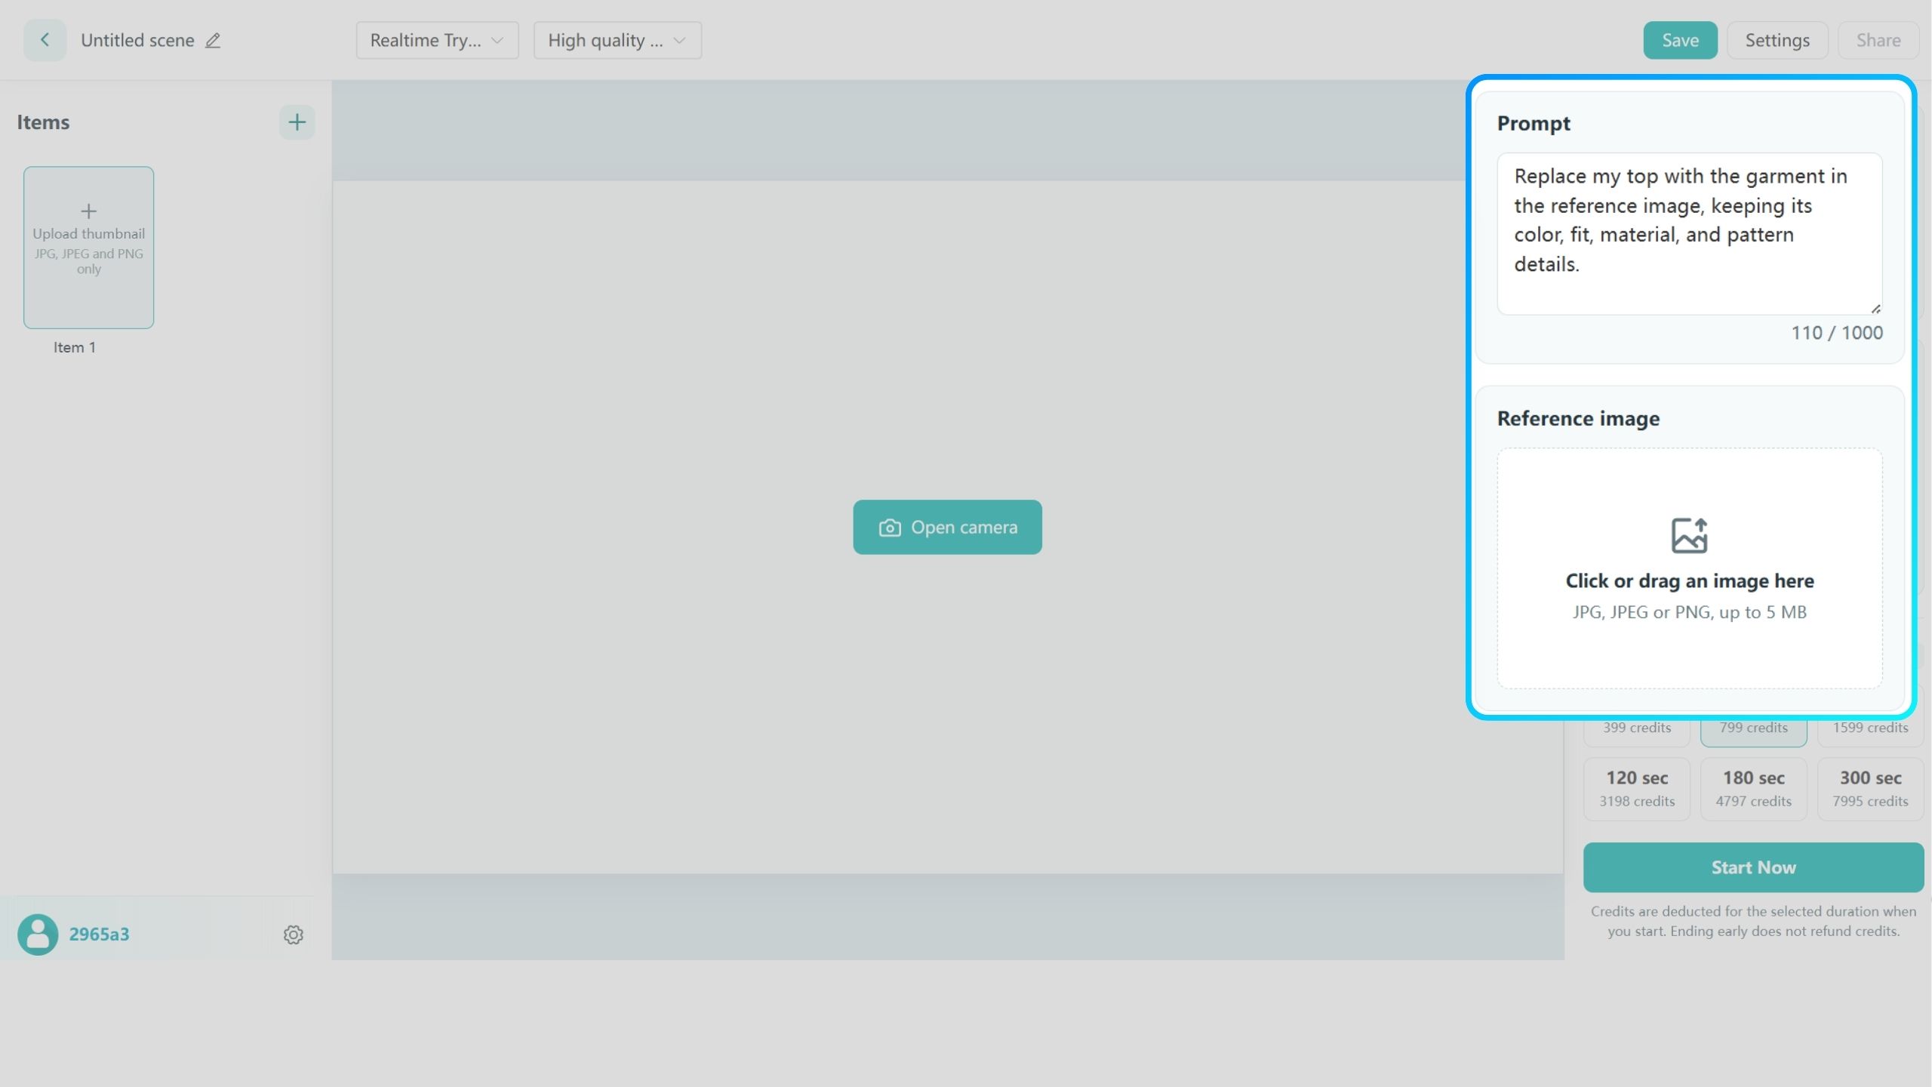Save the scene
The width and height of the screenshot is (1932, 1087).
point(1680,40)
